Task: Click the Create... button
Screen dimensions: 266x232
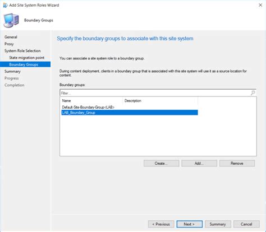Action: click(x=161, y=163)
